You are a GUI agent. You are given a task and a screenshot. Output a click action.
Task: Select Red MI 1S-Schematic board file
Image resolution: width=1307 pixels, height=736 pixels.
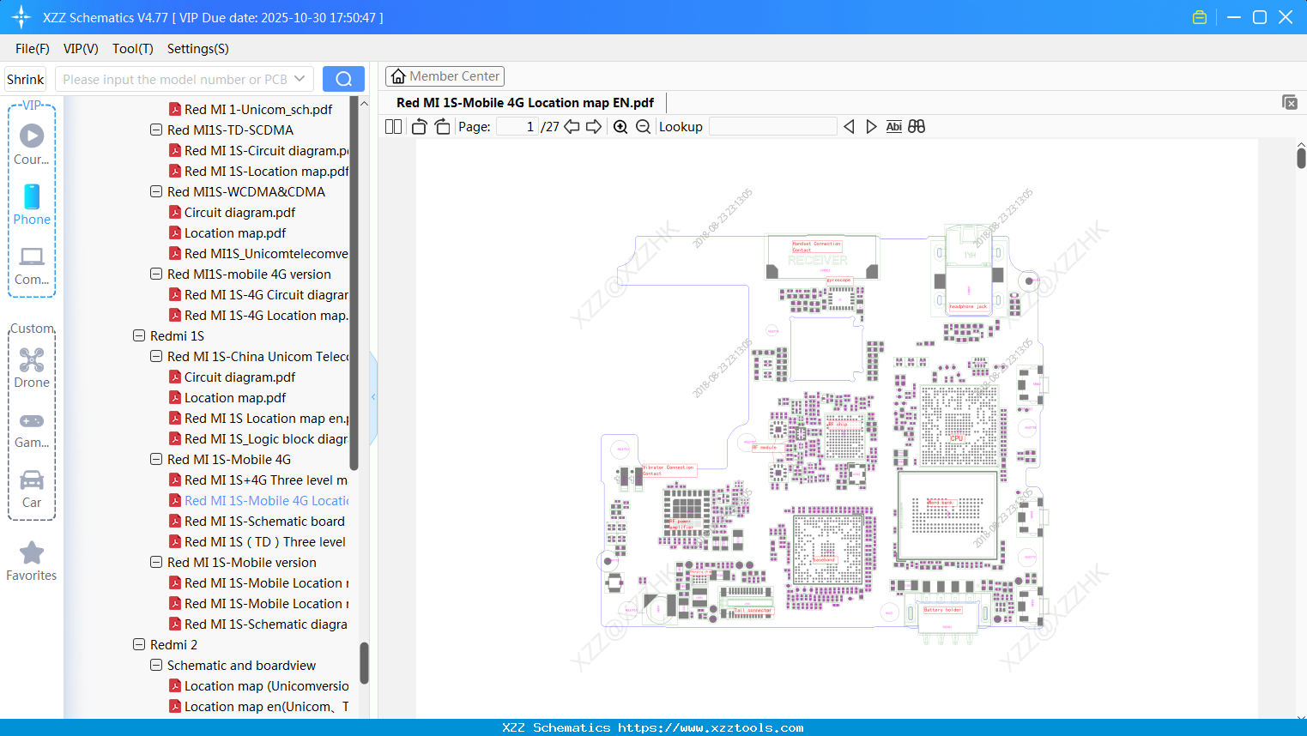(x=264, y=521)
